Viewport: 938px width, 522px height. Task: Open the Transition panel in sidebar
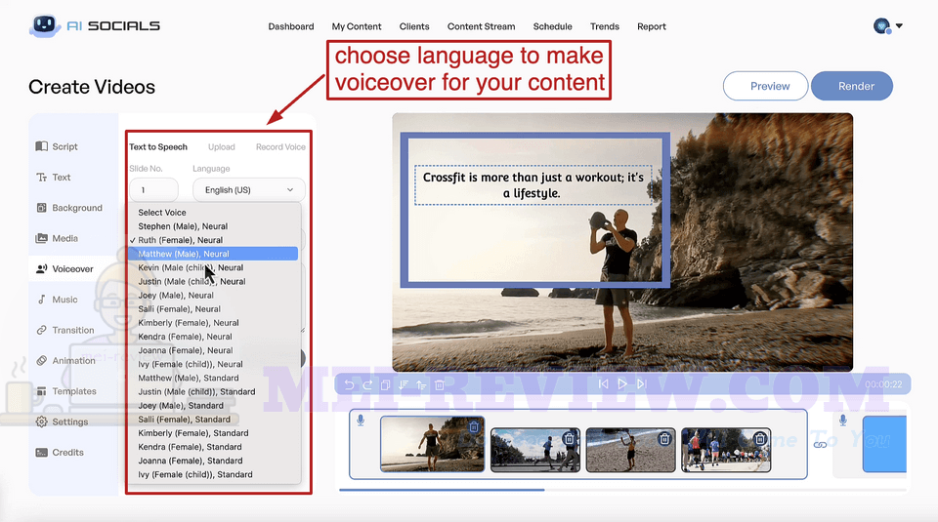click(64, 330)
